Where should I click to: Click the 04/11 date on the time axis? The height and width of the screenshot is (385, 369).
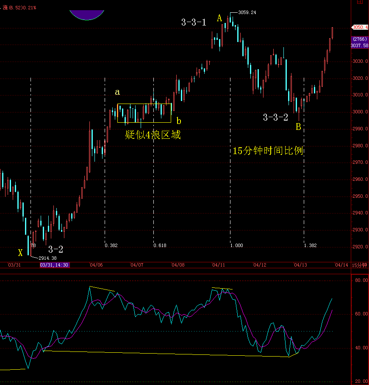[x=218, y=265]
